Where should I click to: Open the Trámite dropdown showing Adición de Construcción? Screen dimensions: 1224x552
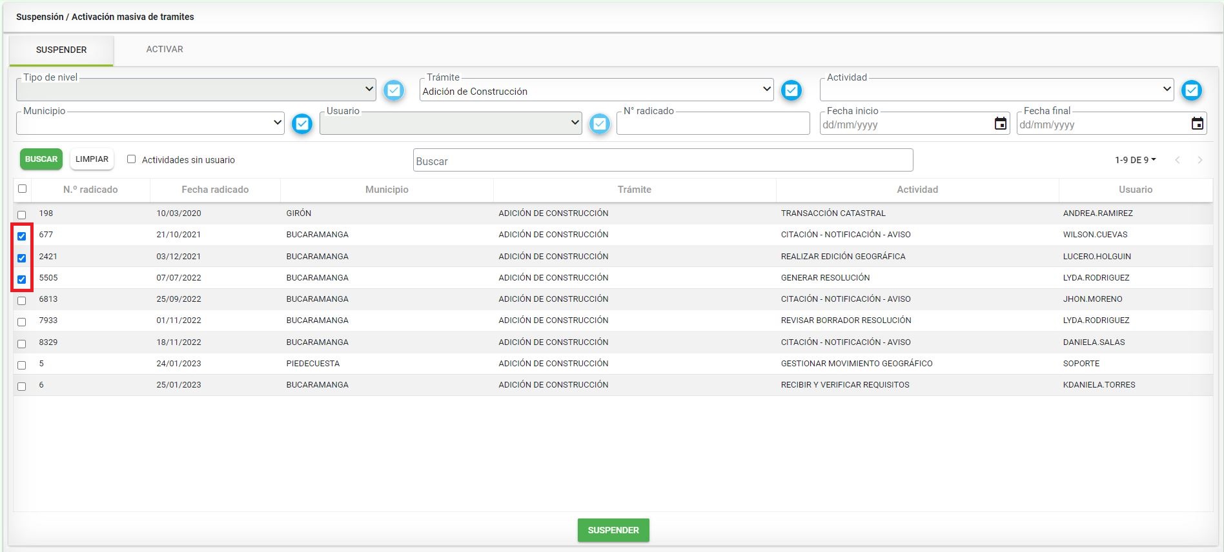click(x=597, y=90)
